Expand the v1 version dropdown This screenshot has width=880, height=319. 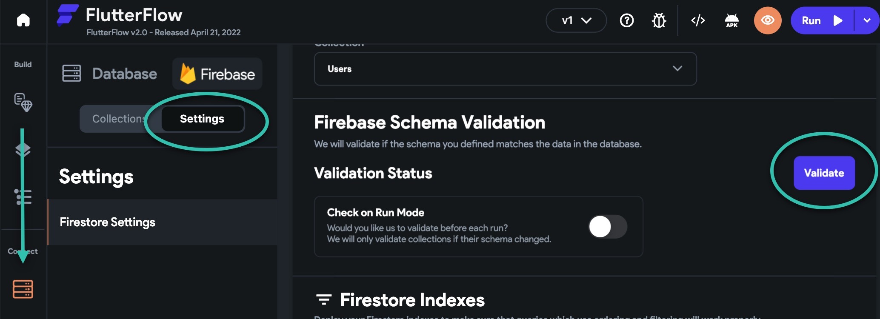(576, 20)
